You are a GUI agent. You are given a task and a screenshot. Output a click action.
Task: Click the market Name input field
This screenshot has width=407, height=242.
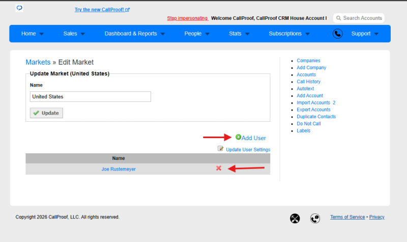coord(91,97)
